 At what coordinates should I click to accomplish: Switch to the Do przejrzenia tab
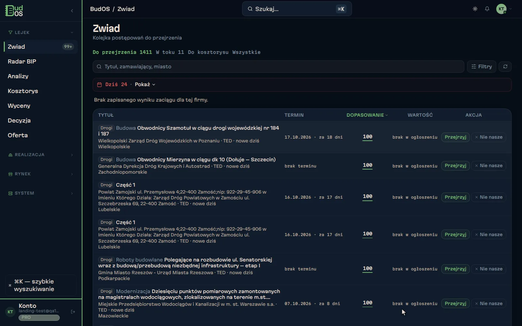(122, 52)
